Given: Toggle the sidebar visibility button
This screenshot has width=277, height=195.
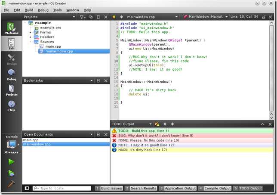Looking at the screenshot, I should [27, 188].
